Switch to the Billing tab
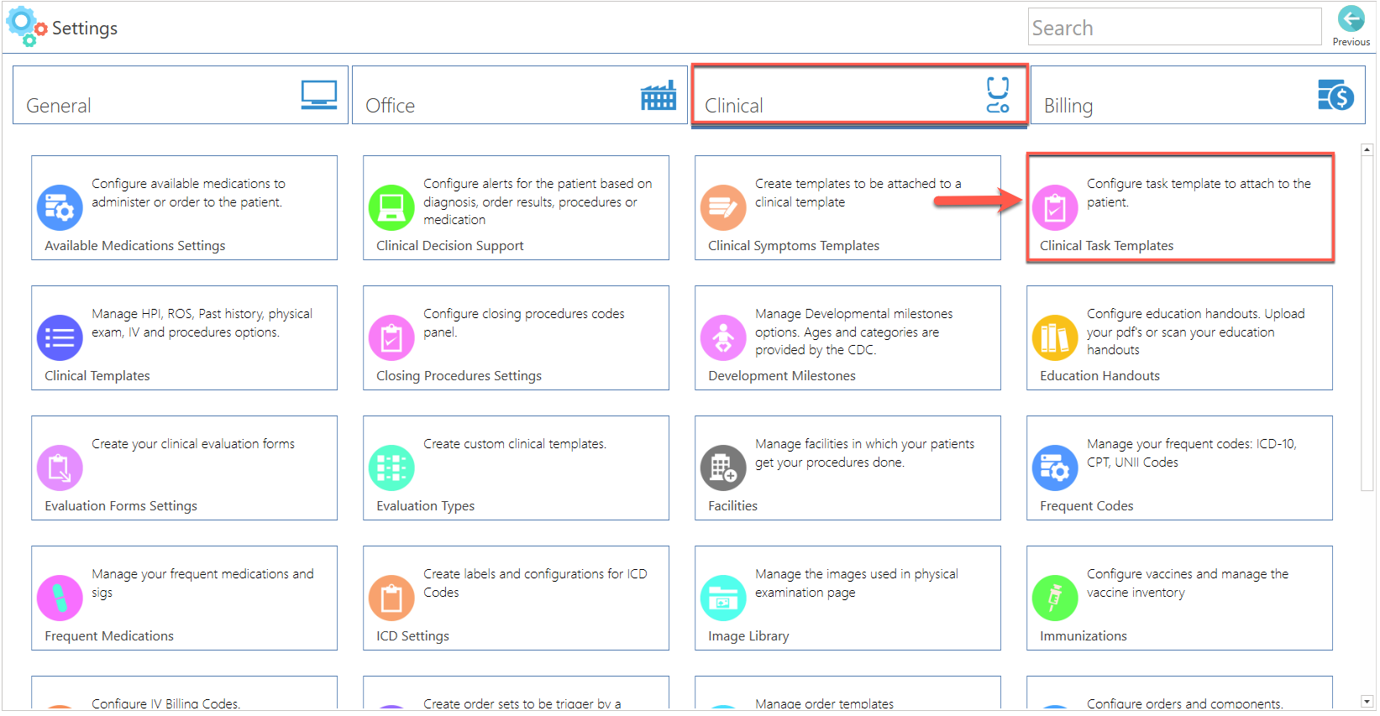The image size is (1380, 716). tap(1198, 95)
